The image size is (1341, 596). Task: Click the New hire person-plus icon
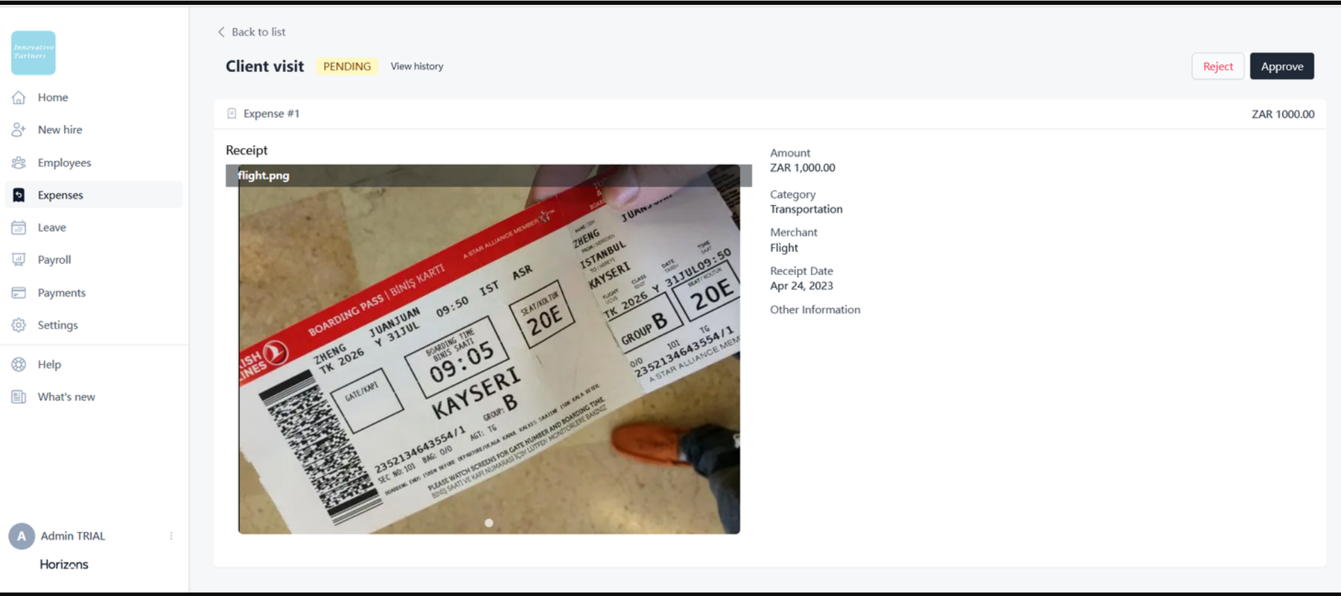point(19,130)
